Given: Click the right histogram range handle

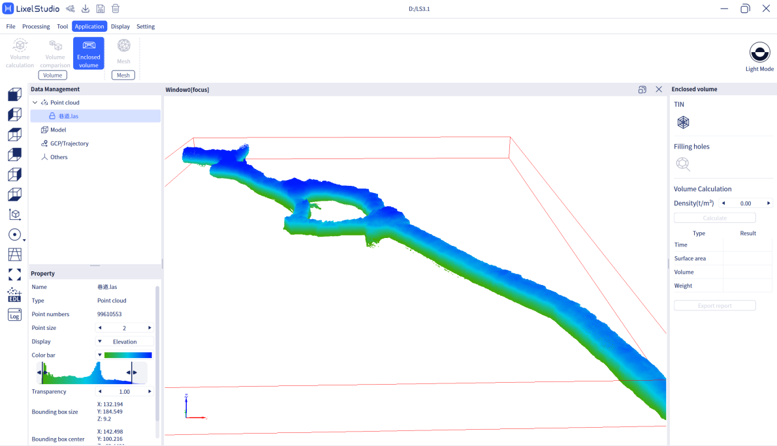Looking at the screenshot, I should [x=131, y=372].
